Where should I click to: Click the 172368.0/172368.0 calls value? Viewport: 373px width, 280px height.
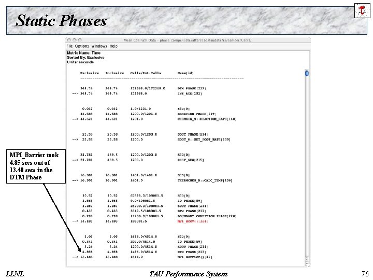[x=148, y=88]
